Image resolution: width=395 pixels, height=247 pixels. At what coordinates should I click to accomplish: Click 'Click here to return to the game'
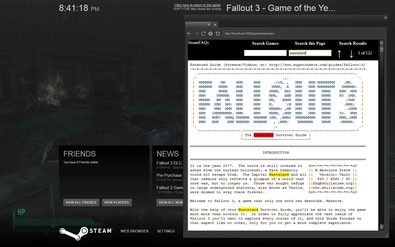pyautogui.click(x=197, y=5)
